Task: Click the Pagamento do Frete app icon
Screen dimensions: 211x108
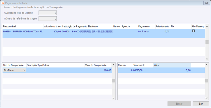Action: point(3,3)
